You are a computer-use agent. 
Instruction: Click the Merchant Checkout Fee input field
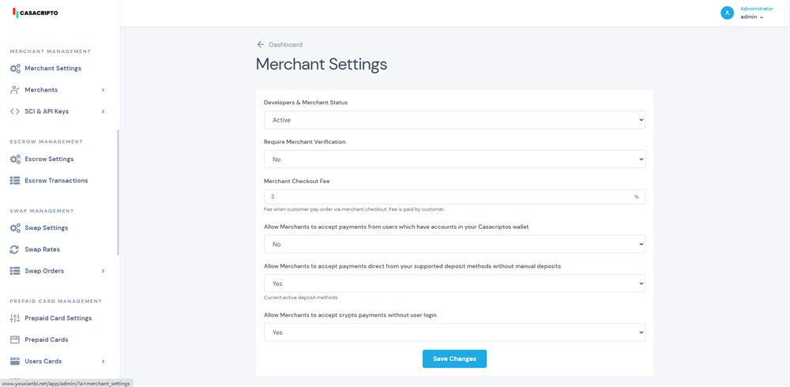click(446, 197)
